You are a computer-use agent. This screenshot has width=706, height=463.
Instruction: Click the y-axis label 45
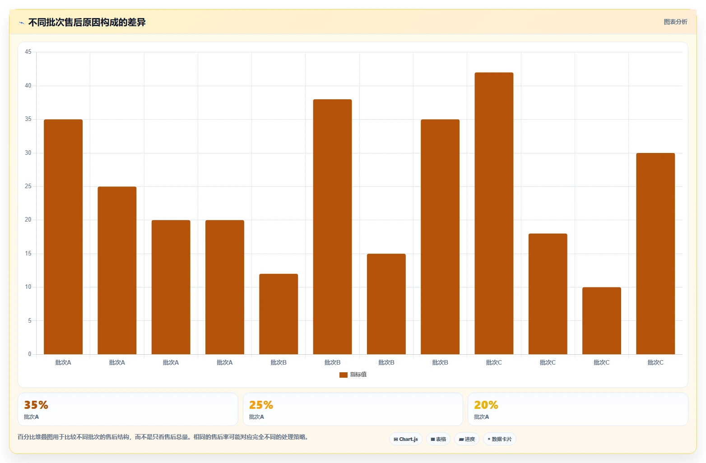click(28, 52)
